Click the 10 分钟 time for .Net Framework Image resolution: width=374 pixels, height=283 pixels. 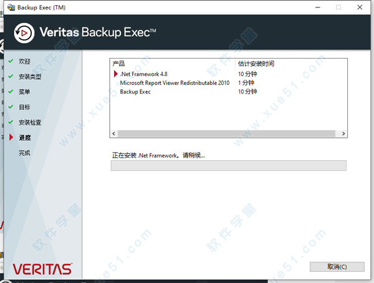point(247,74)
